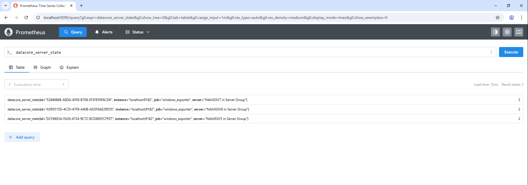Viewport: 528px width, 185px height.
Task: Open the Chrome three-dot menu
Action: pyautogui.click(x=522, y=18)
